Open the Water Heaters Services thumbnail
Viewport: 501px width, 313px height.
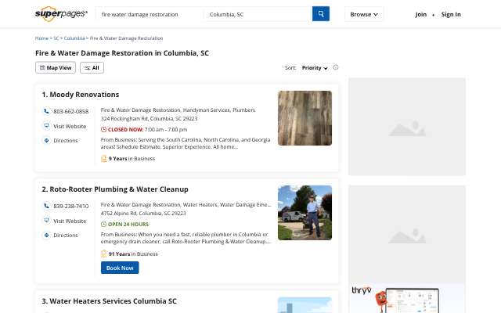click(305, 305)
